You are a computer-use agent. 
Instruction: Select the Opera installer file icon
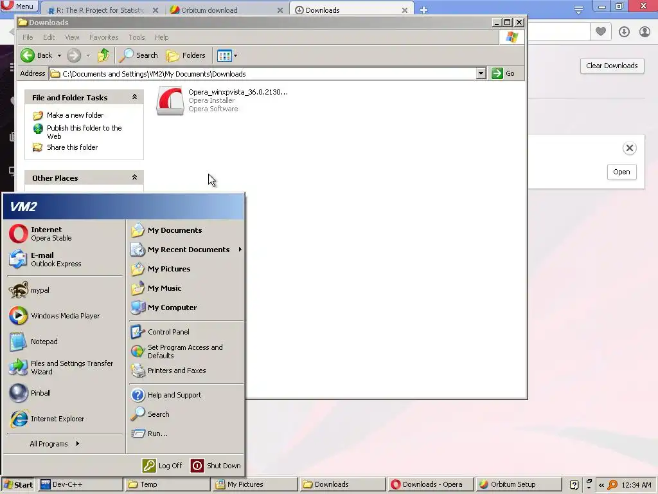[x=170, y=101]
